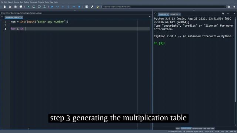The image size is (237, 133).
Task: Open the File menu
Action: [2, 2]
